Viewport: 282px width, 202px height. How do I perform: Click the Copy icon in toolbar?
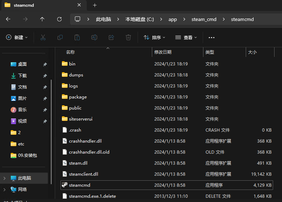click(60, 38)
